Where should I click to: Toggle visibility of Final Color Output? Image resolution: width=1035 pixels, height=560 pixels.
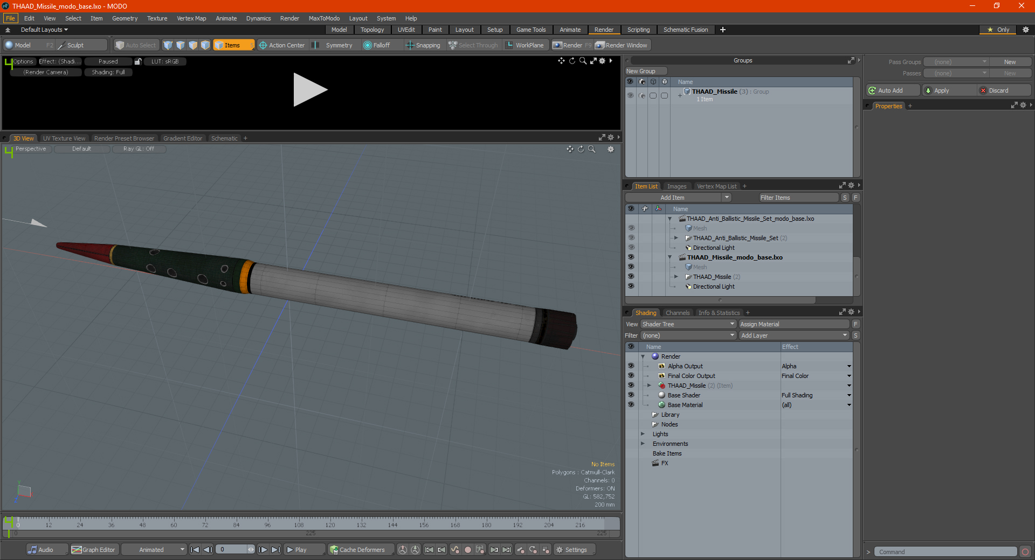(631, 376)
